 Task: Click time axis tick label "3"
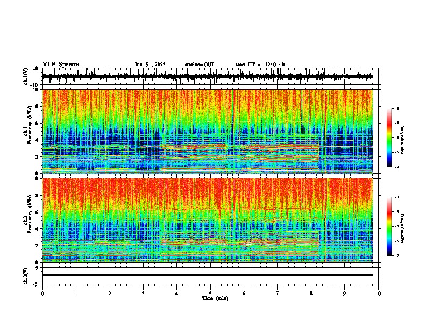point(143,294)
